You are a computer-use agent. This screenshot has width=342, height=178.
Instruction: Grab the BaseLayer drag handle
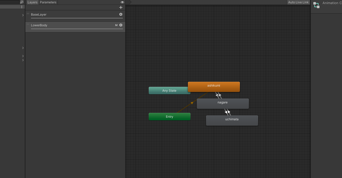click(28, 14)
